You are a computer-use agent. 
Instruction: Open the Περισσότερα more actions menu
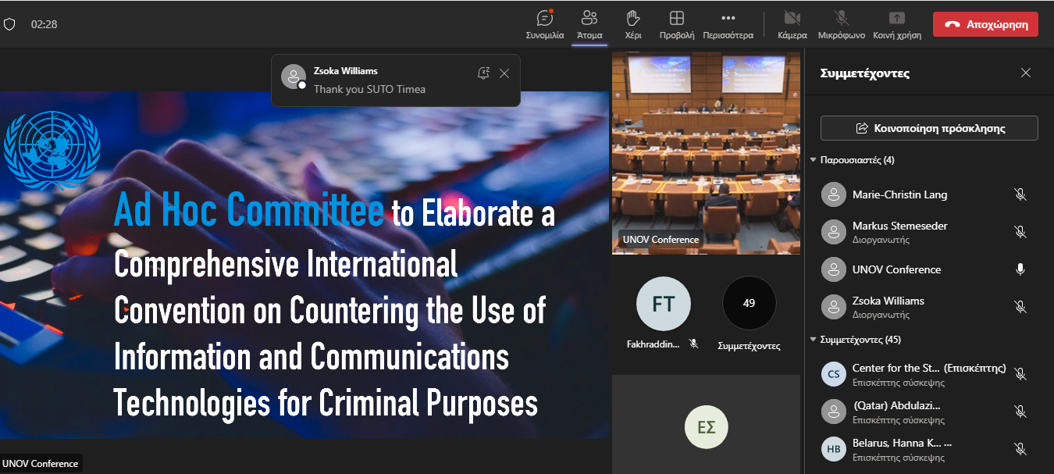(728, 23)
